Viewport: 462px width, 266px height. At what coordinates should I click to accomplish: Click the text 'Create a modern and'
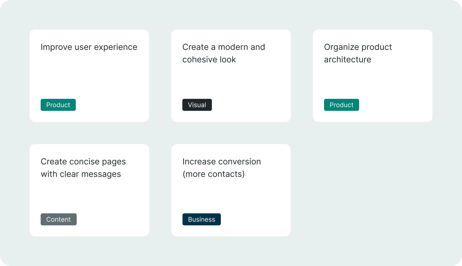pos(224,47)
